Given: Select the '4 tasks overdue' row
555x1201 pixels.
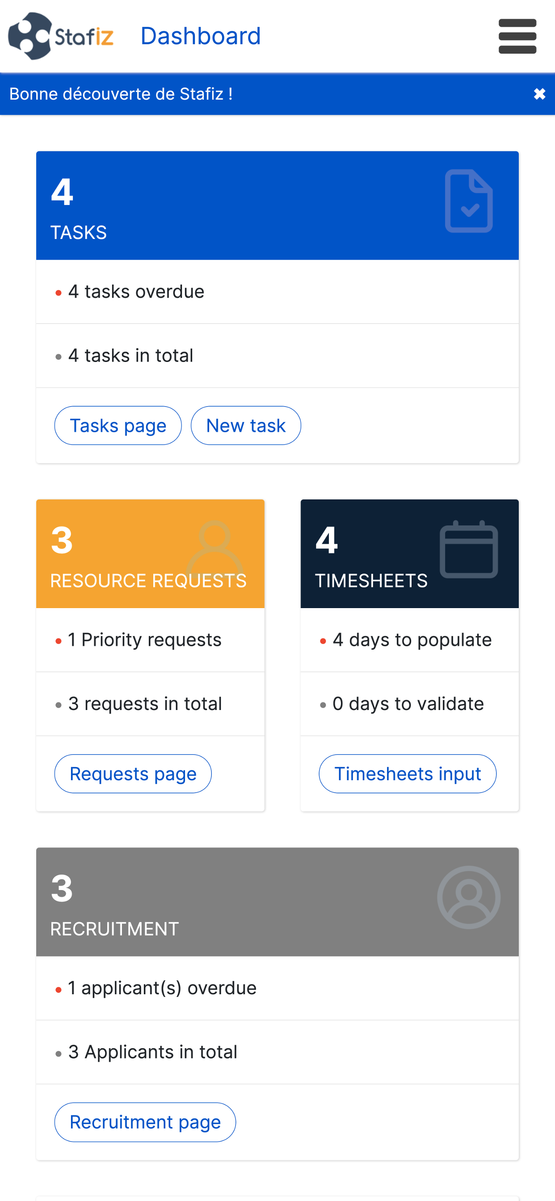Looking at the screenshot, I should [x=277, y=292].
